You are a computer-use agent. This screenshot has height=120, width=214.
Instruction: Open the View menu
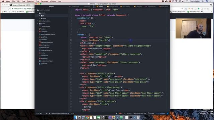[23, 1]
